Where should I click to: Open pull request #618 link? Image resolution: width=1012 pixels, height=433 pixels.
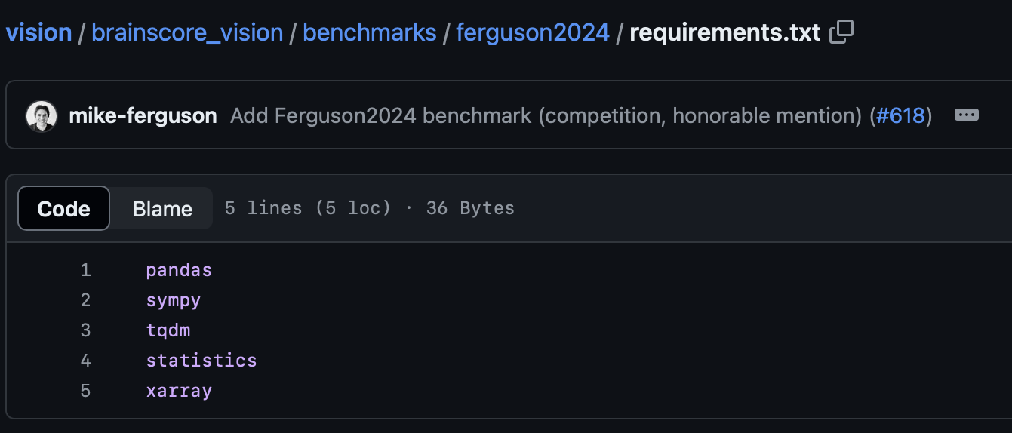[x=900, y=116]
